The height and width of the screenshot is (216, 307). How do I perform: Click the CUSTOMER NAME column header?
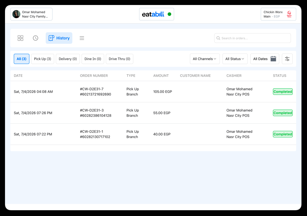195,76
